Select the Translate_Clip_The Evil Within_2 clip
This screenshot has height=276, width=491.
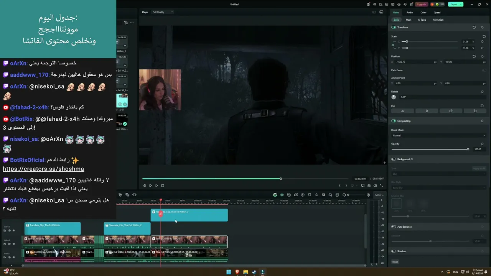(x=127, y=228)
